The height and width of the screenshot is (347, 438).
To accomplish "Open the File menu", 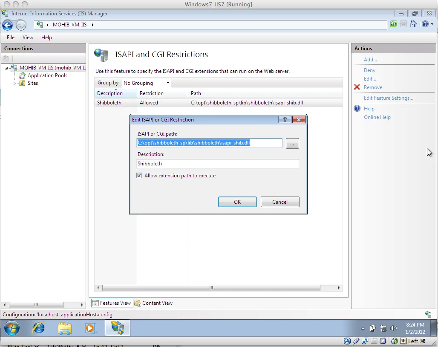I will 11,38.
